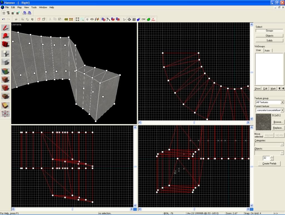Activate the Vertex manipulation tool
This screenshot has height=215, width=285.
(x=6, y=114)
